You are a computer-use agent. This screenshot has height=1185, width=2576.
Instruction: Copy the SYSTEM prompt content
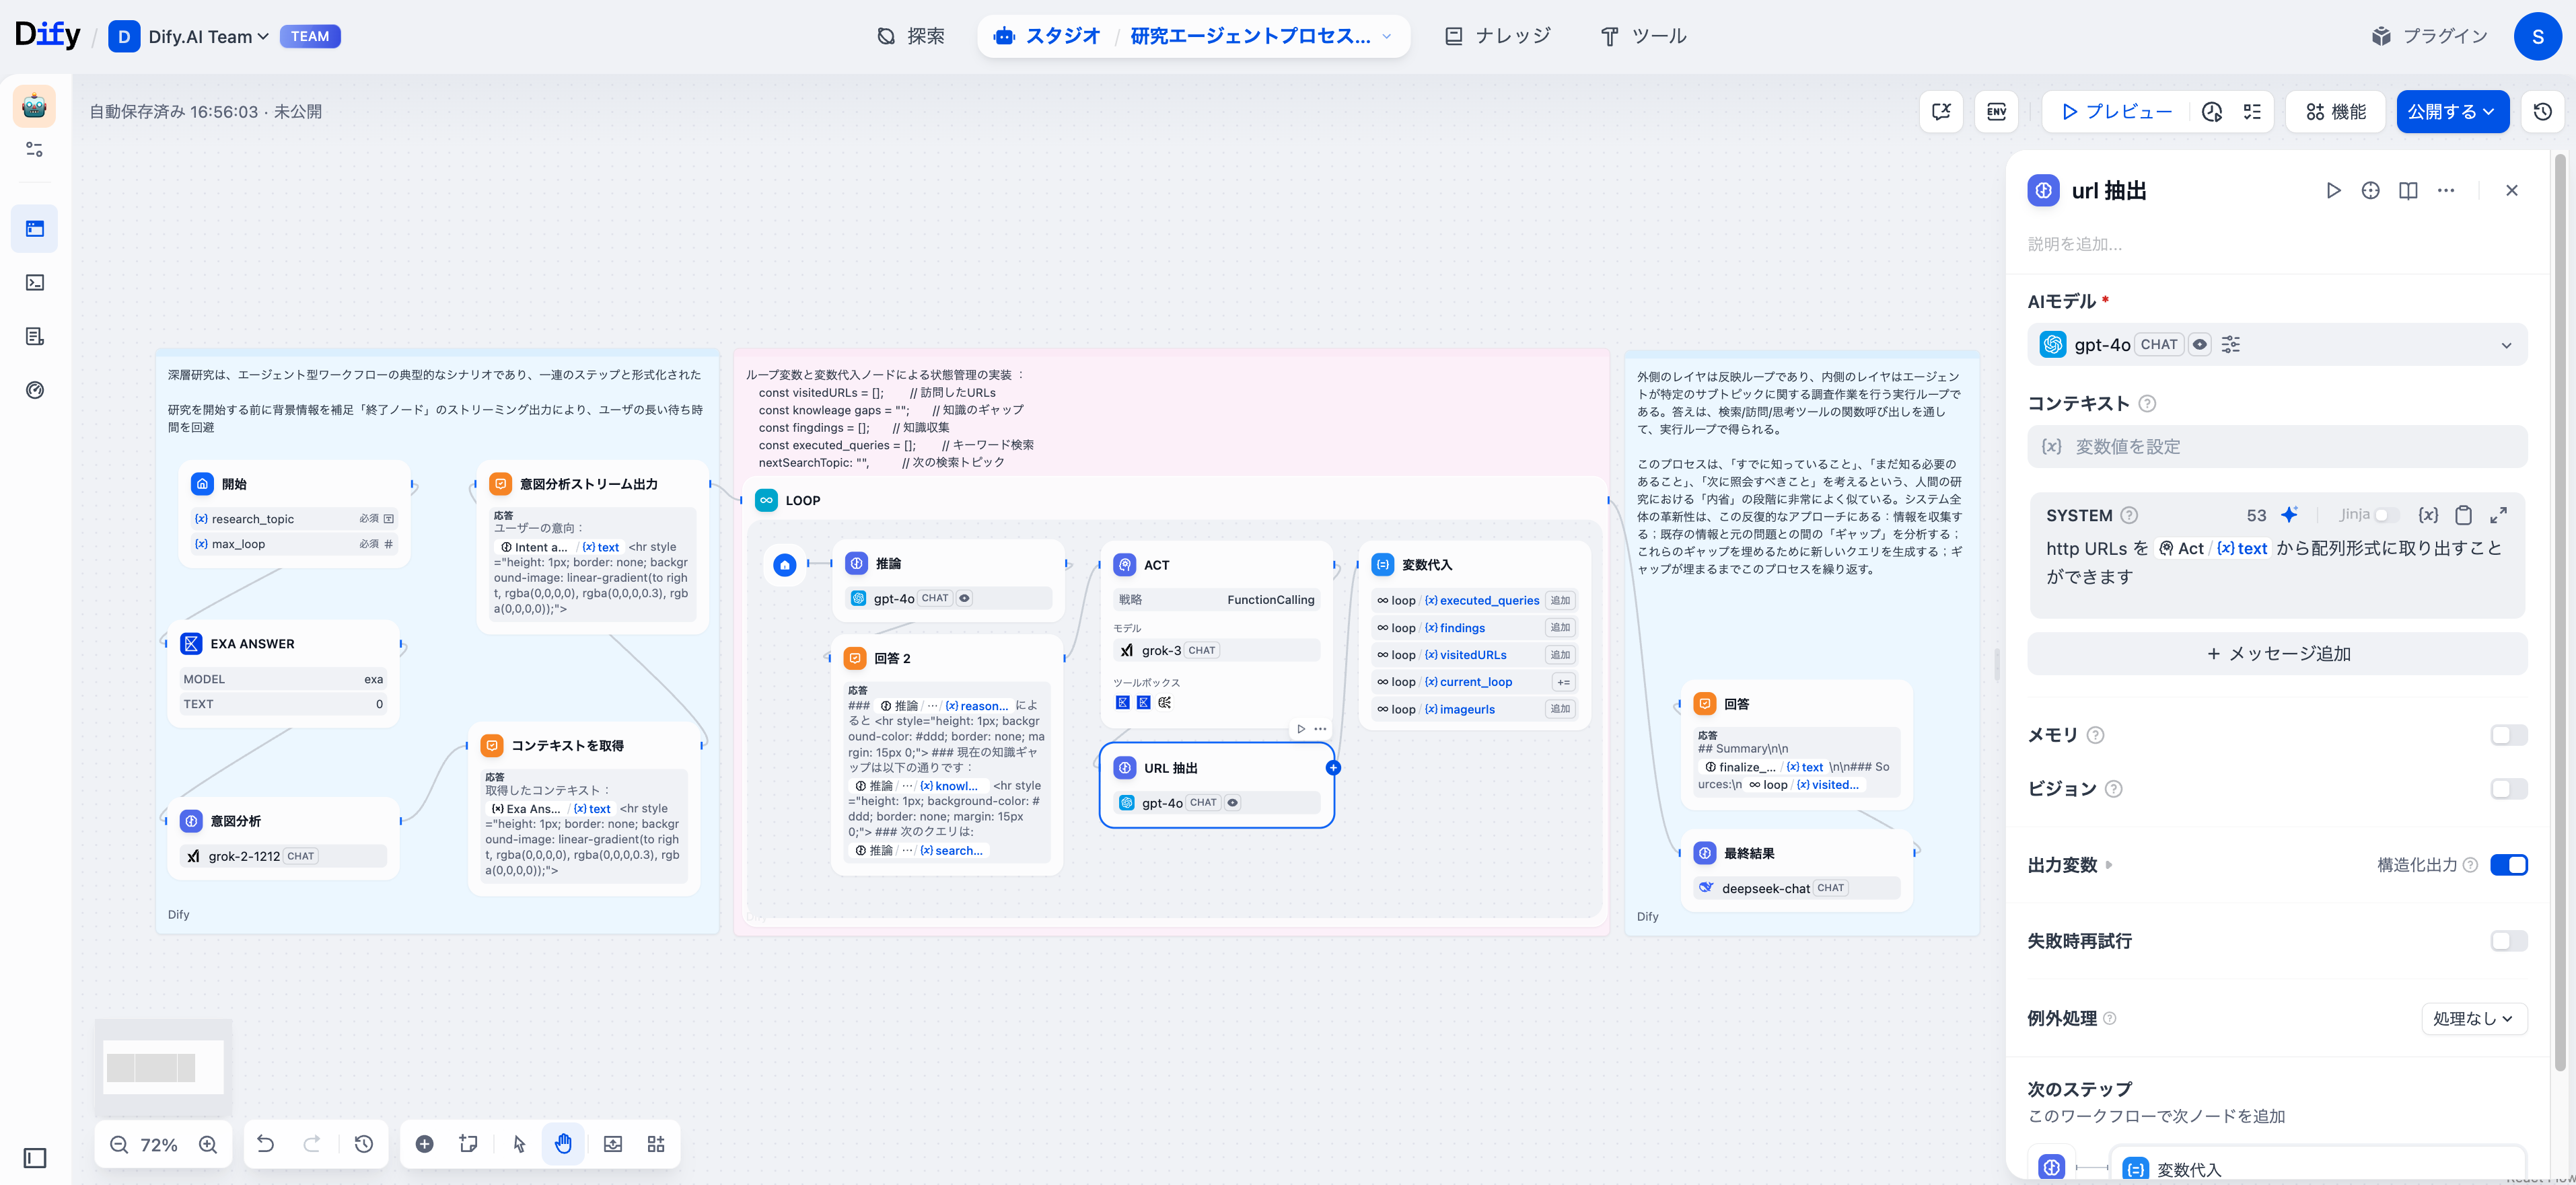pos(2464,514)
